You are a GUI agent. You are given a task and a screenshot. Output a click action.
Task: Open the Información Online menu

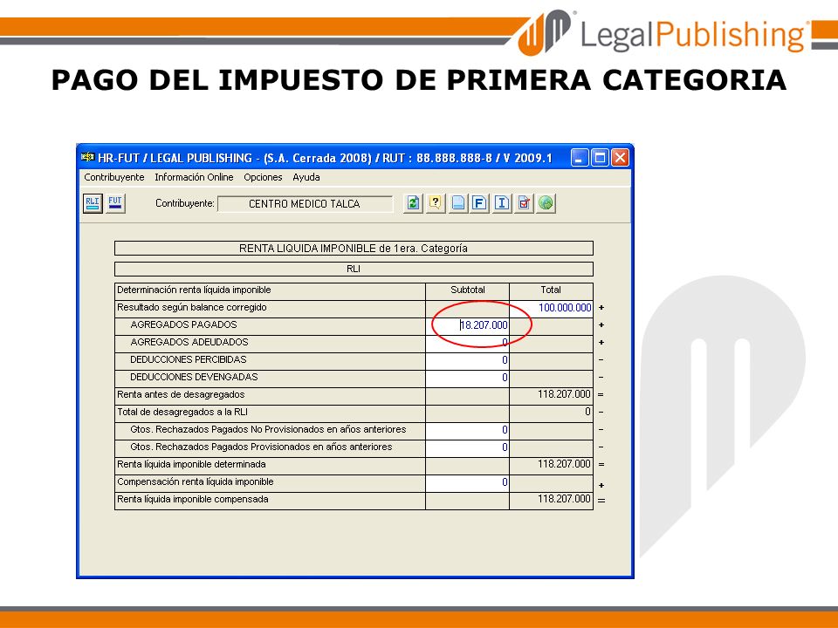pos(194,177)
